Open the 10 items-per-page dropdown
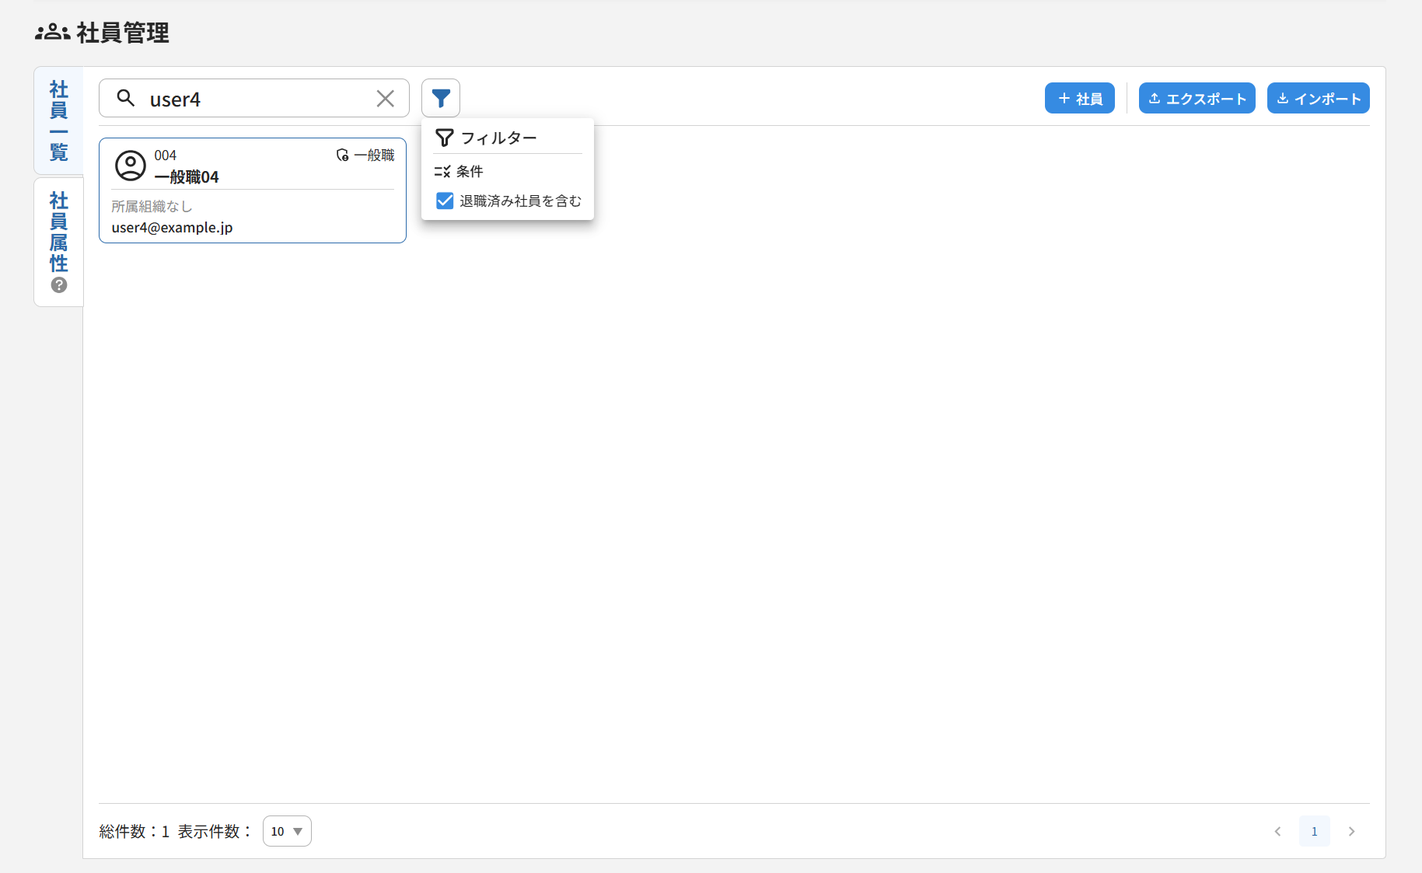Image resolution: width=1422 pixels, height=873 pixels. (x=286, y=830)
